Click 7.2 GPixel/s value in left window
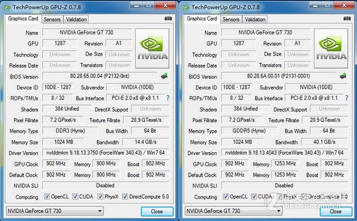This screenshot has height=221, width=357. 63,120
